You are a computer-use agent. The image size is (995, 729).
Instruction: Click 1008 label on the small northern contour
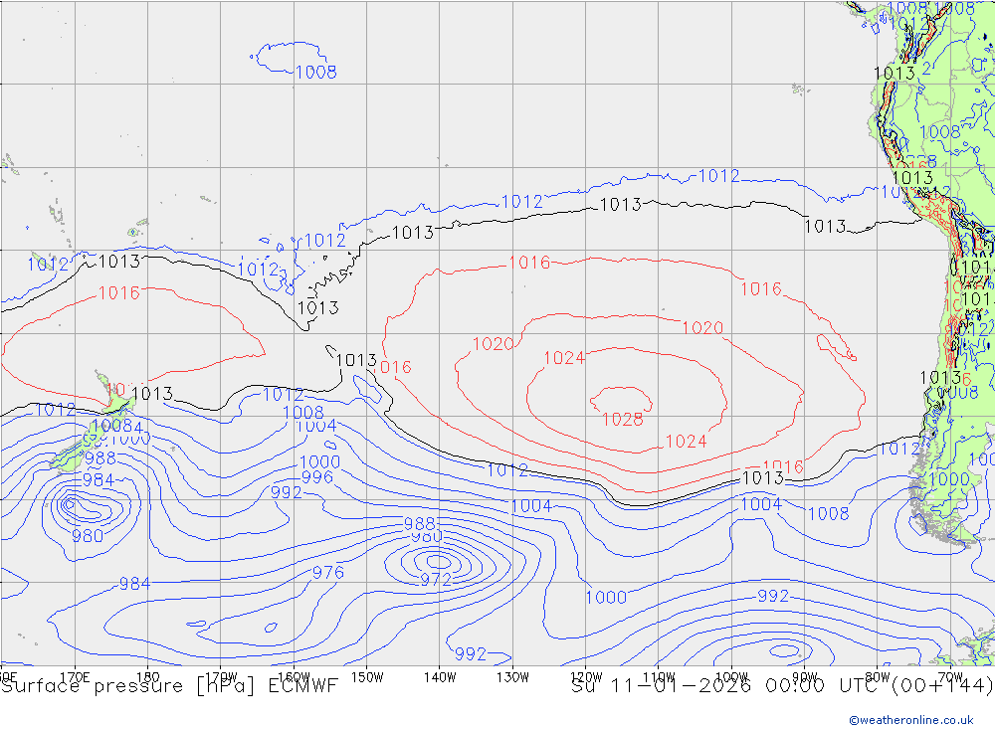[316, 72]
